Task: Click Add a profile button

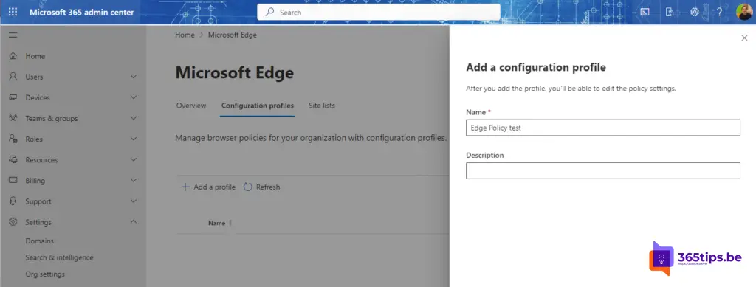Action: (208, 187)
